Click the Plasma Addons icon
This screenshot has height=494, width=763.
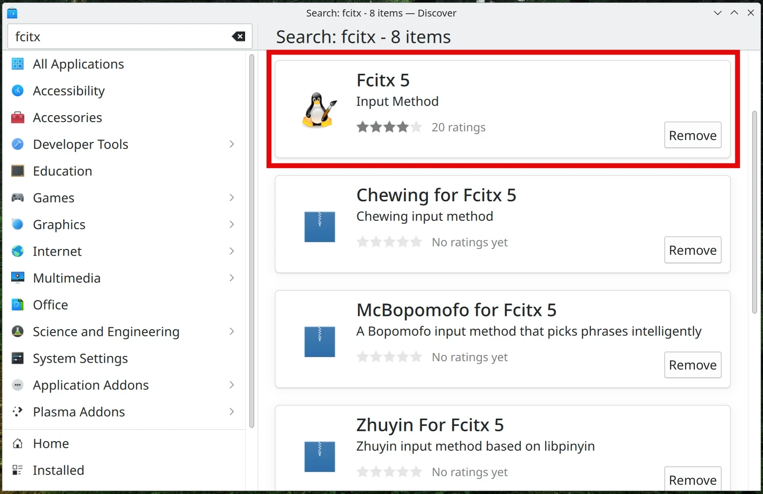(18, 411)
